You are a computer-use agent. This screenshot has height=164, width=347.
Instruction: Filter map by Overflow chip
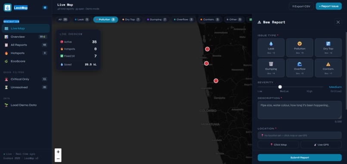(183, 19)
